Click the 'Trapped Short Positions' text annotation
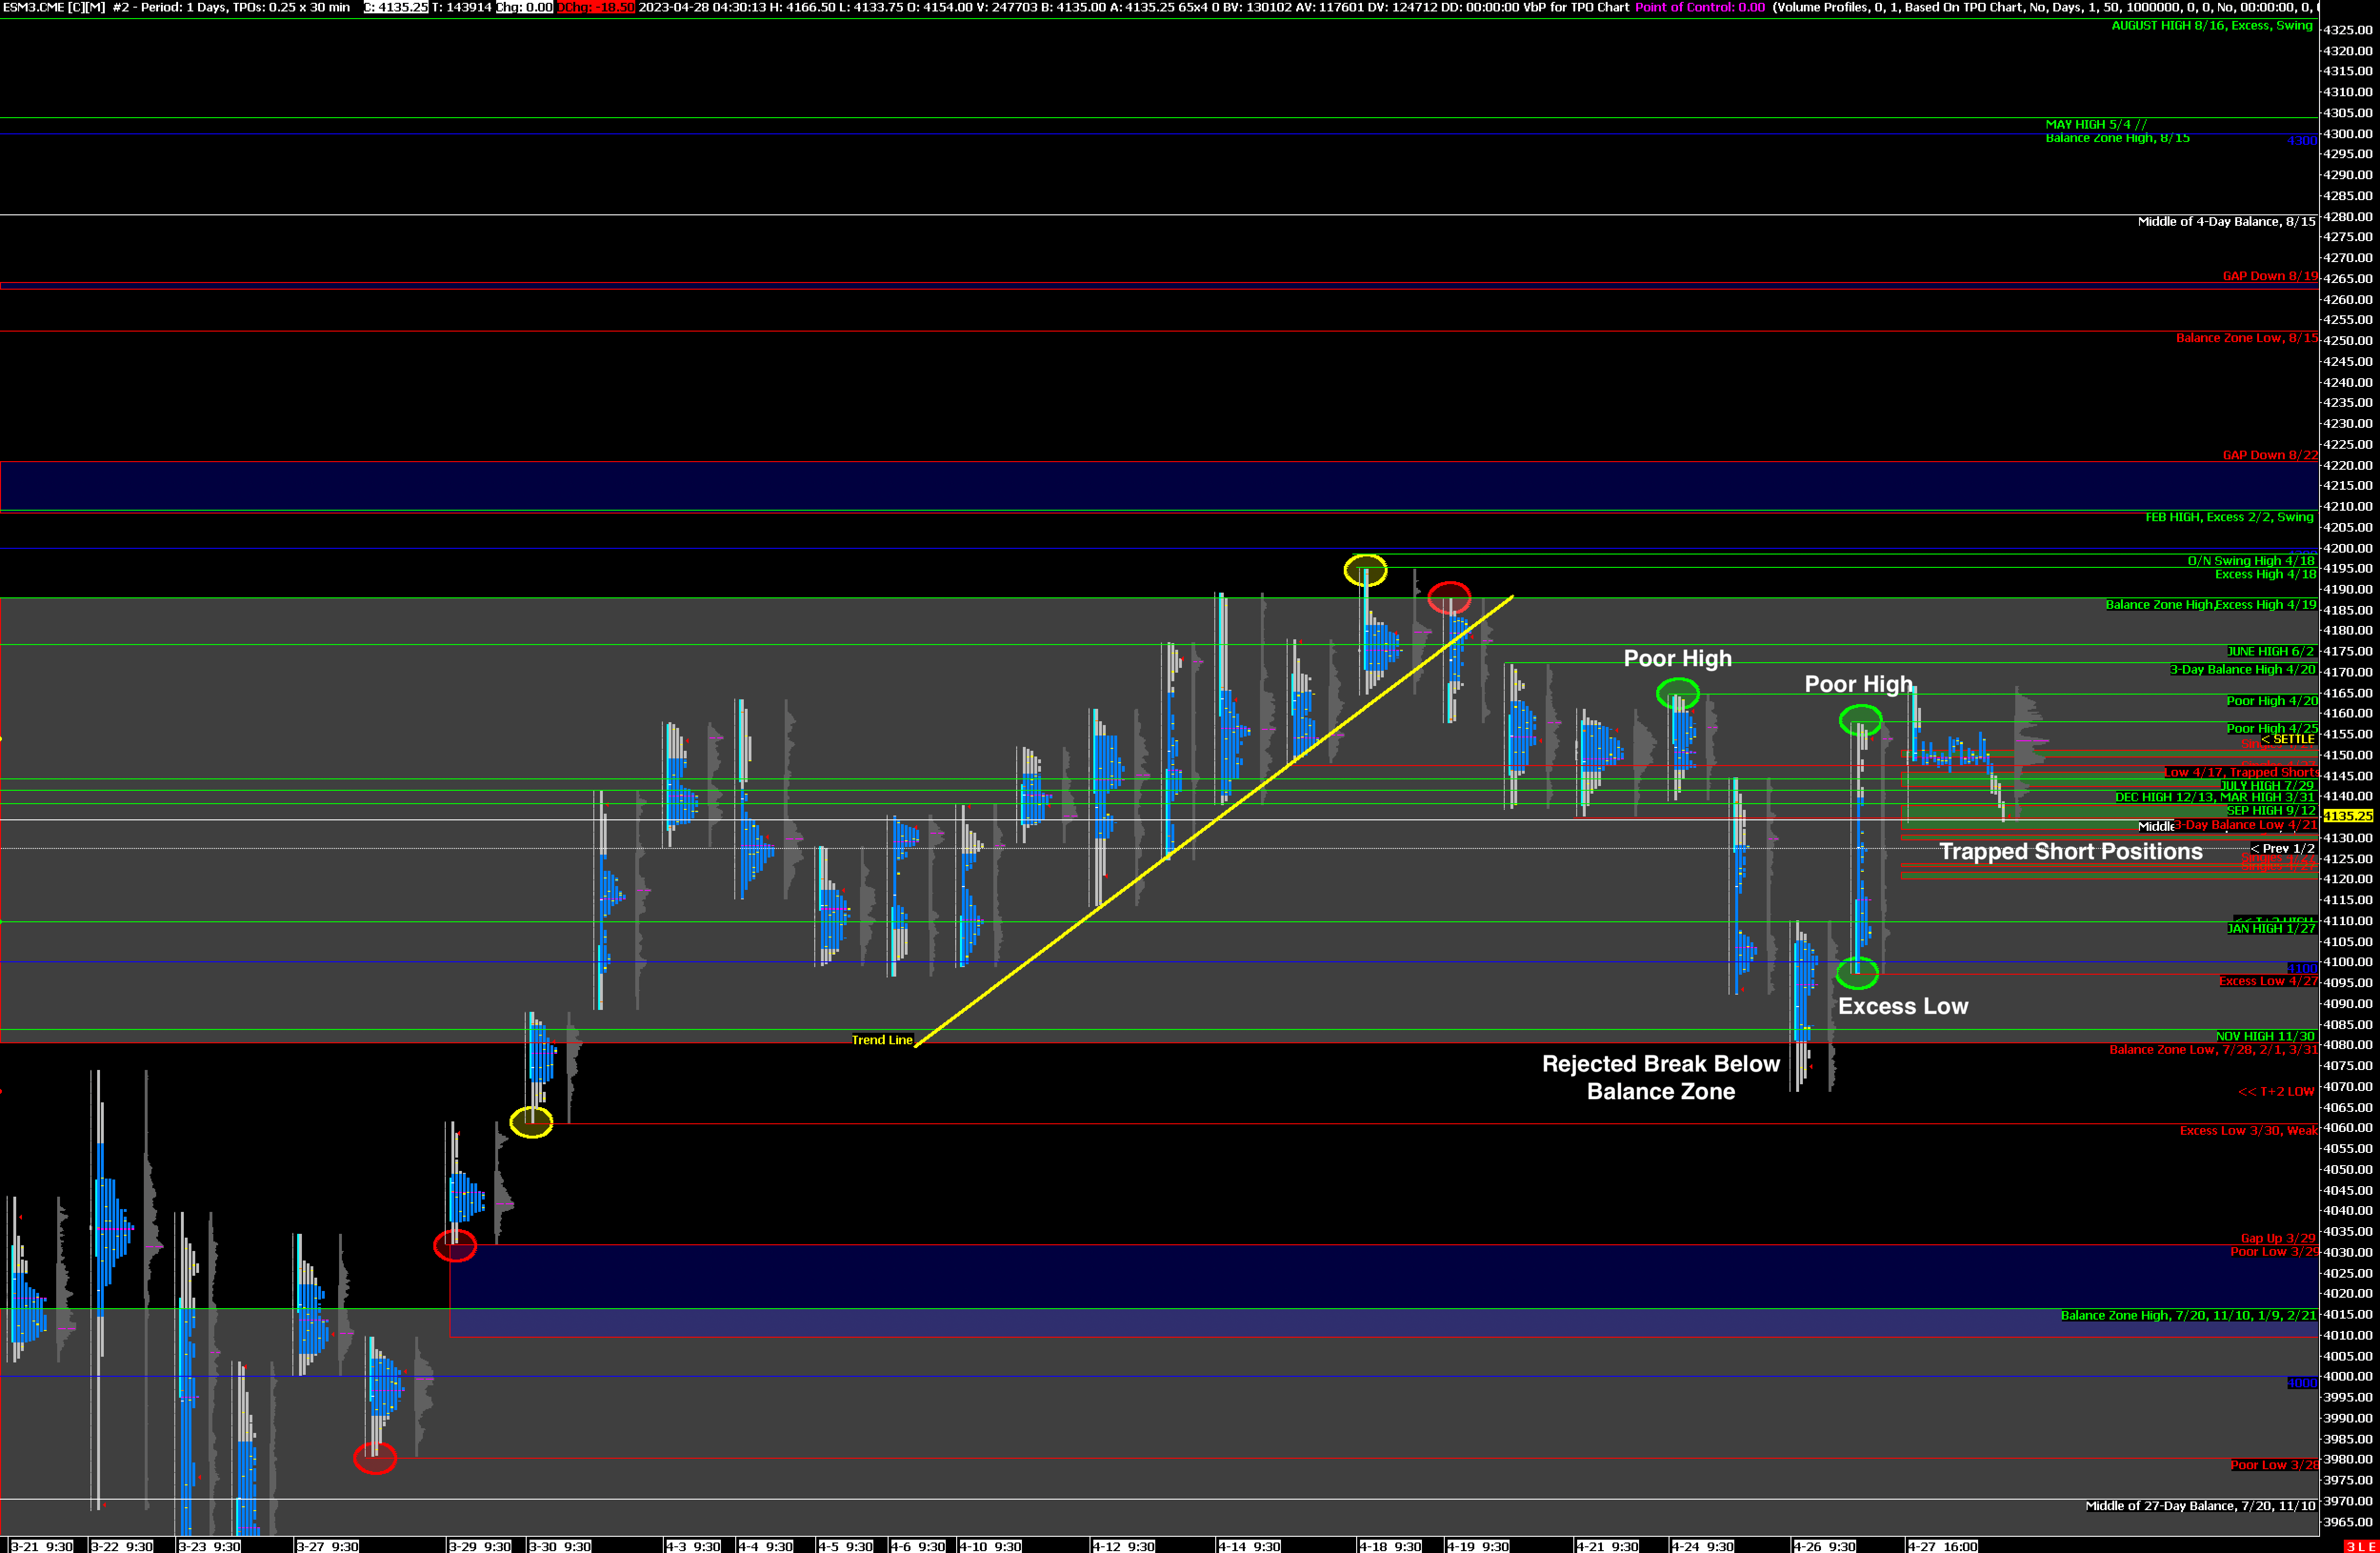The image size is (2380, 1553). click(2070, 852)
